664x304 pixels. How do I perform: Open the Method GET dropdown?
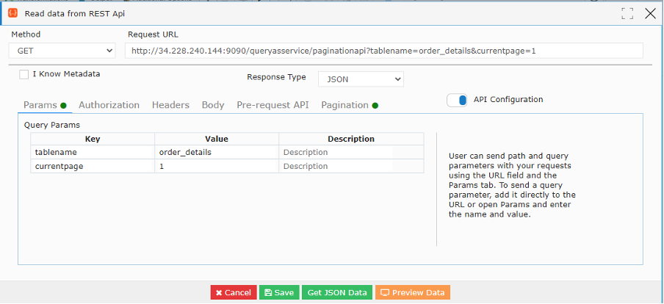tap(62, 51)
